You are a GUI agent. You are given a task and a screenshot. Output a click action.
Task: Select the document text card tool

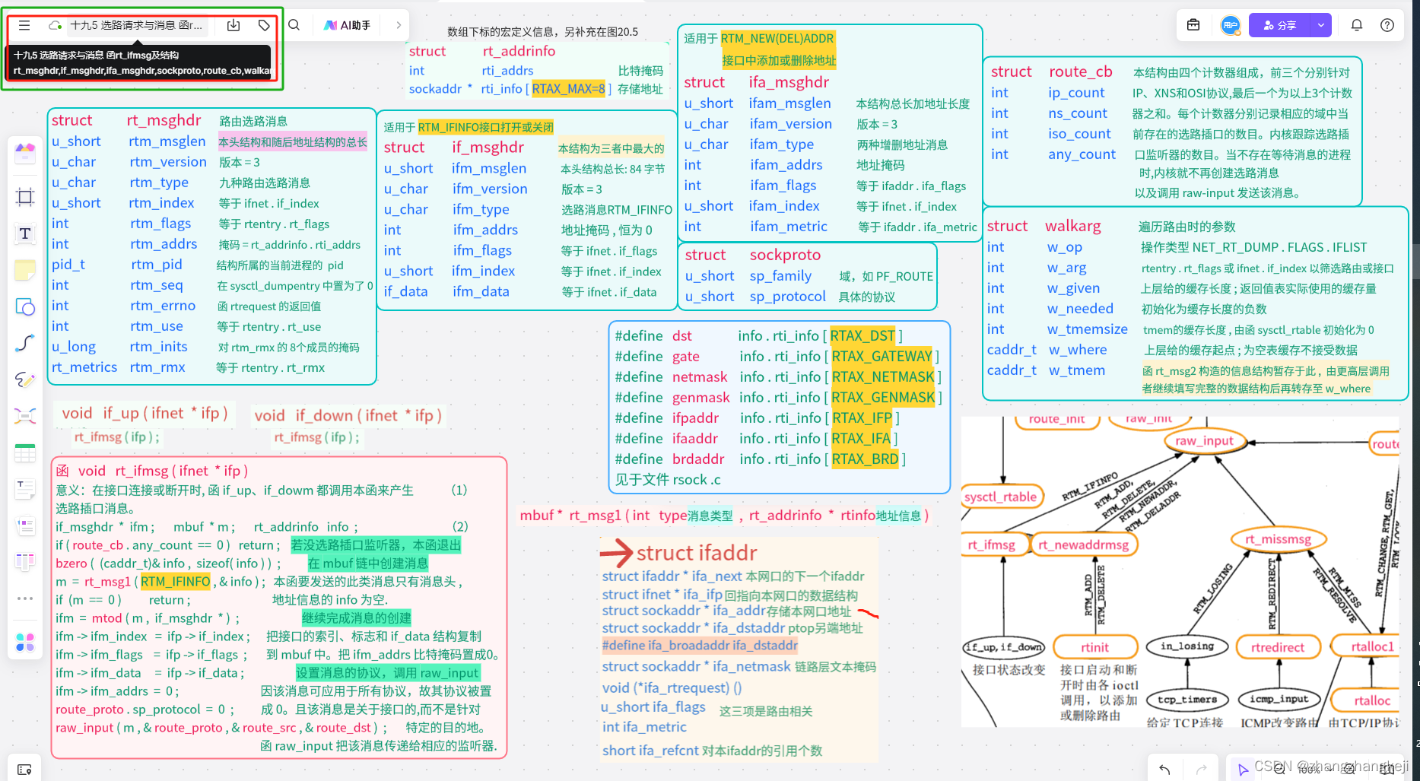[x=25, y=489]
